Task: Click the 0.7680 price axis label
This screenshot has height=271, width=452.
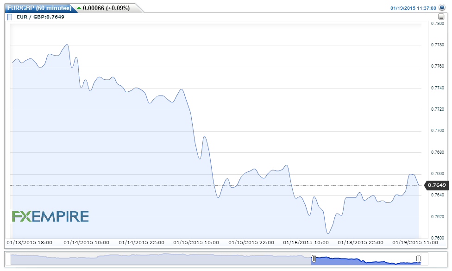Action: pyautogui.click(x=438, y=152)
